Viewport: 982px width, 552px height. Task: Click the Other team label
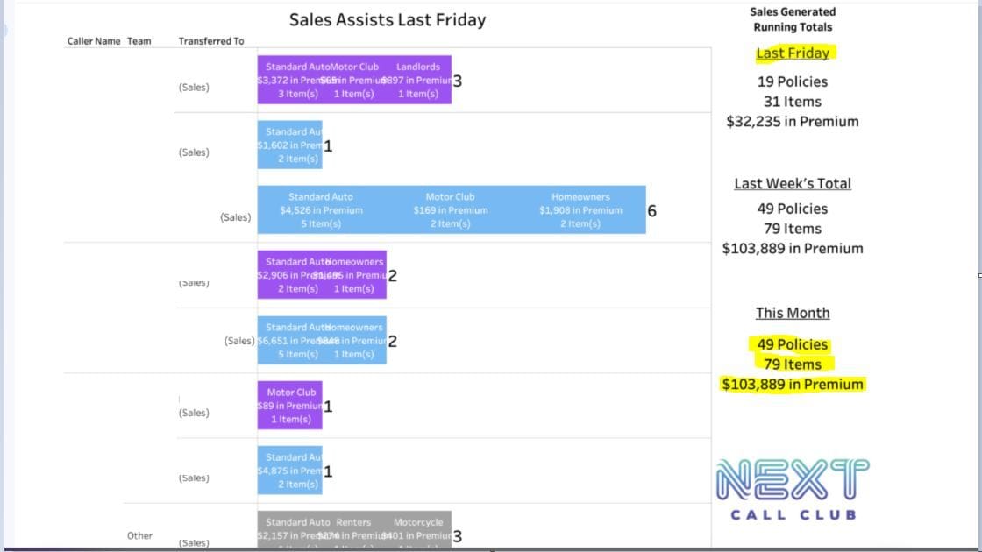(139, 535)
